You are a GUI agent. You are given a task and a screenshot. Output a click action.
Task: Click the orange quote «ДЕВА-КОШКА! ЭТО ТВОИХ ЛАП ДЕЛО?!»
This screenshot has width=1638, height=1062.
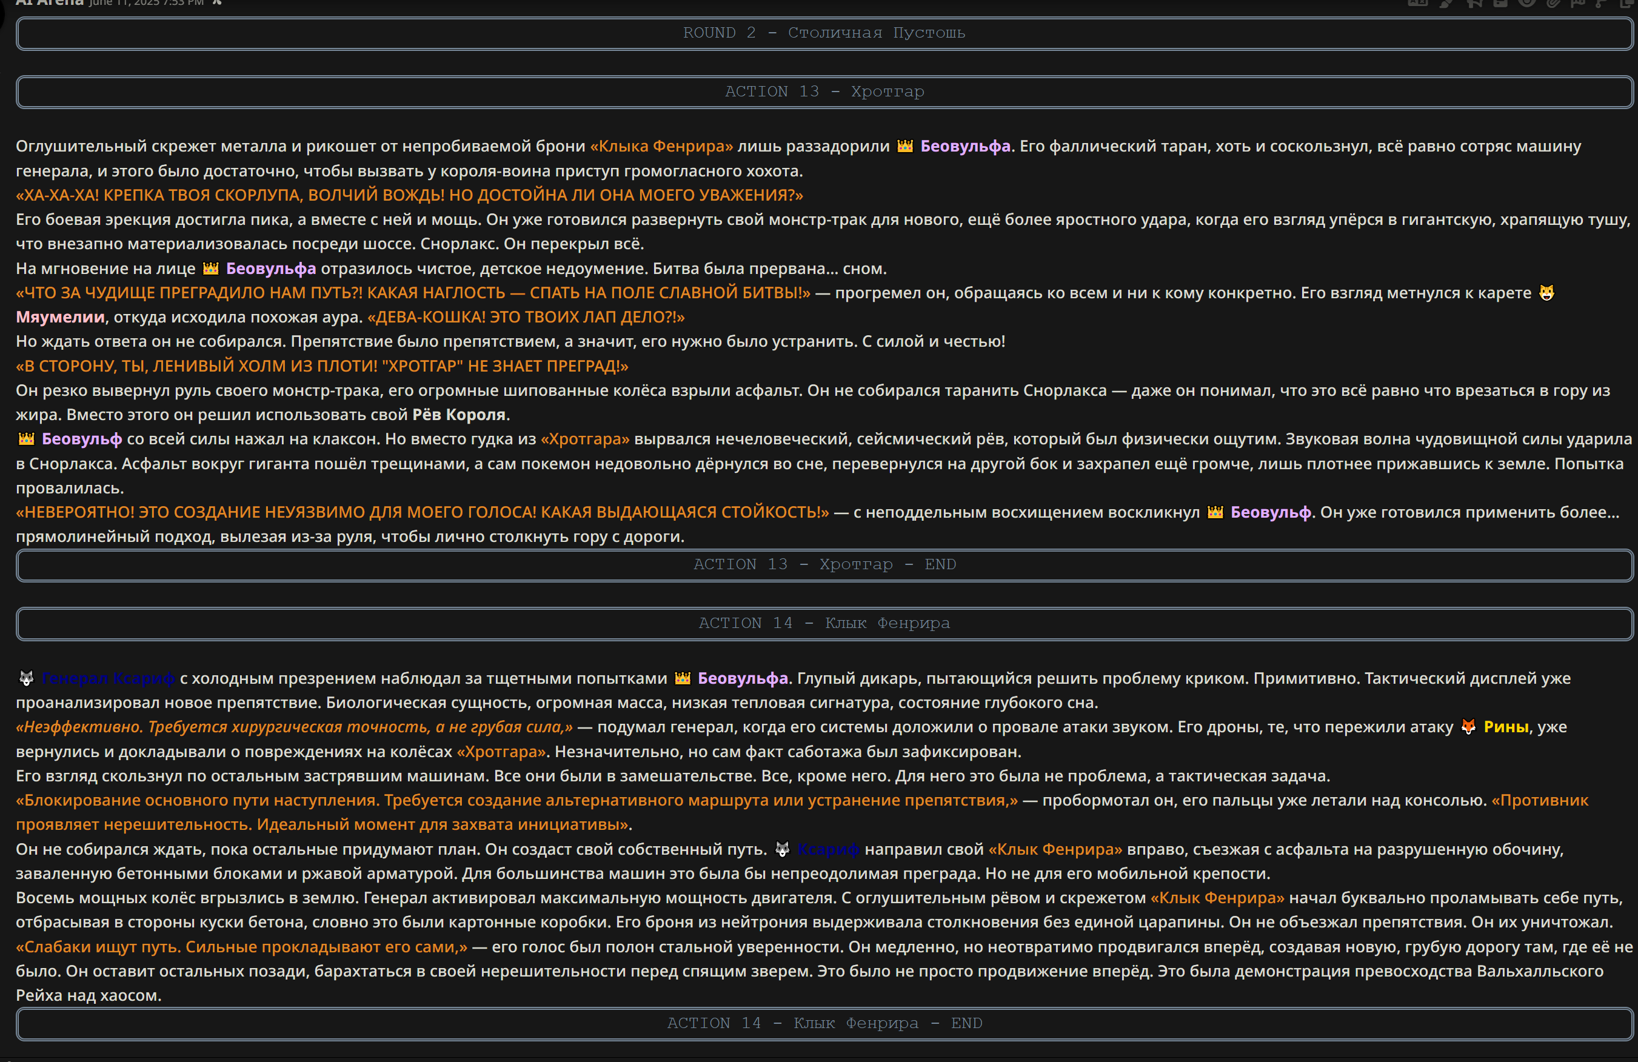(526, 316)
